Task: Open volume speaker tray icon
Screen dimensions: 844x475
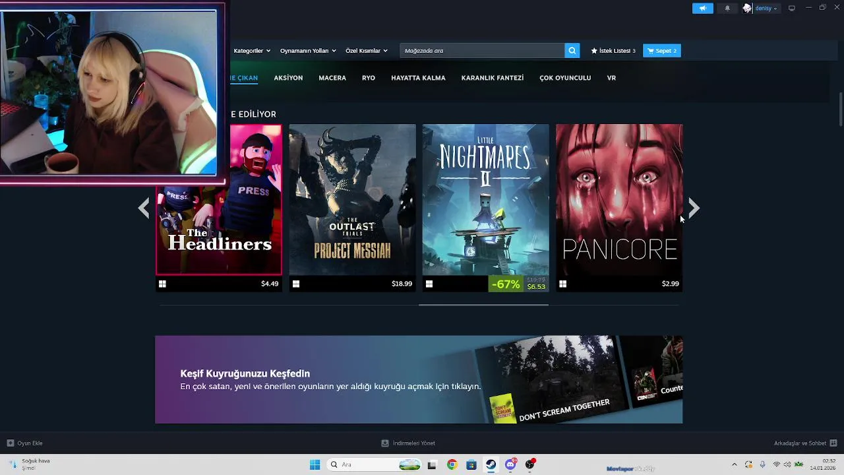Action: point(787,464)
